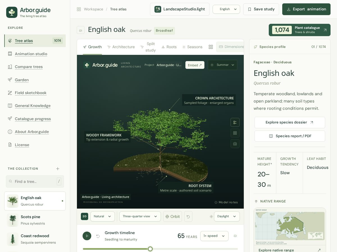Click the camera snapshot icon in the viewport
The width and height of the screenshot is (337, 252).
pyautogui.click(x=235, y=144)
